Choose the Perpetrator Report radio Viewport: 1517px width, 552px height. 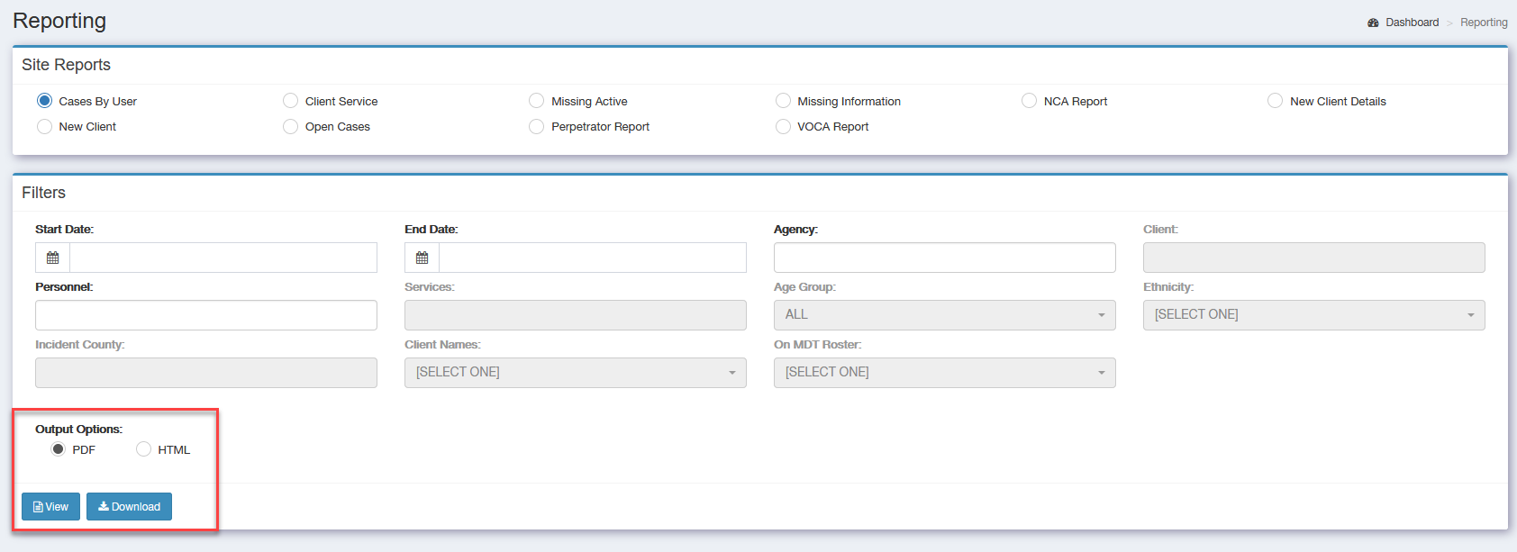[536, 126]
